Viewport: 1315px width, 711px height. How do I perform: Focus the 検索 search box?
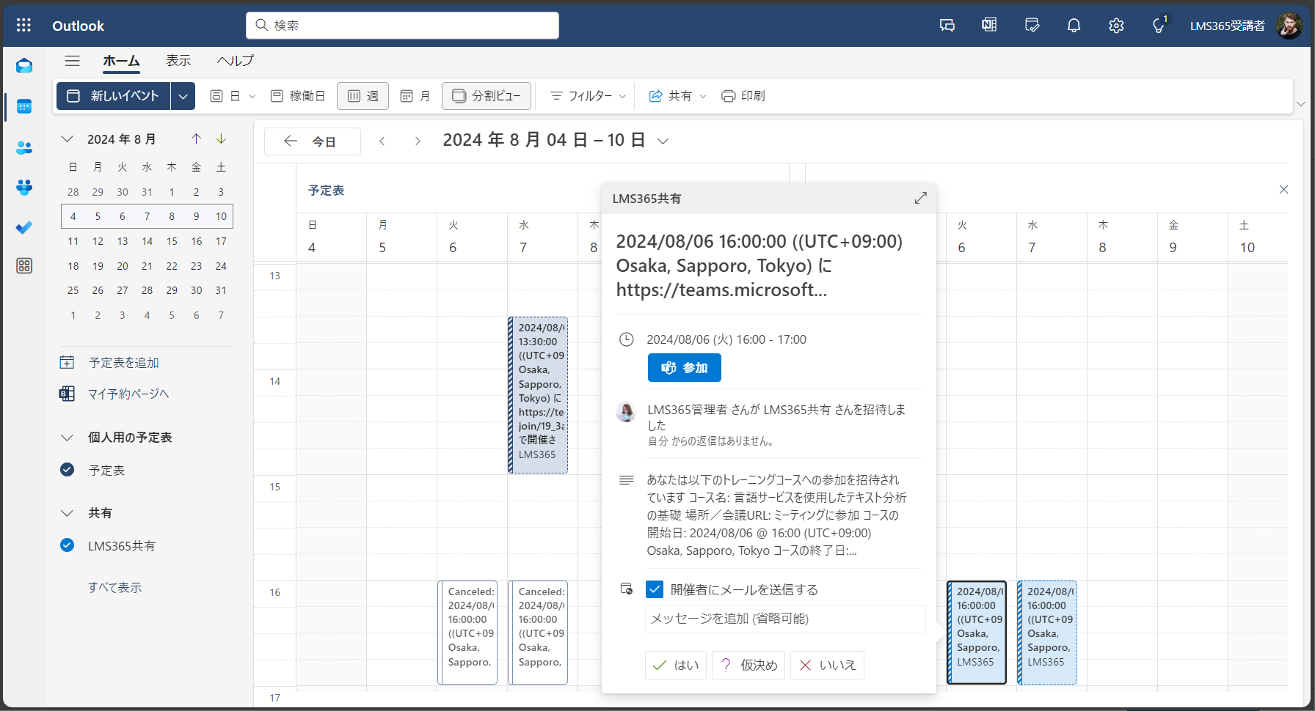402,26
